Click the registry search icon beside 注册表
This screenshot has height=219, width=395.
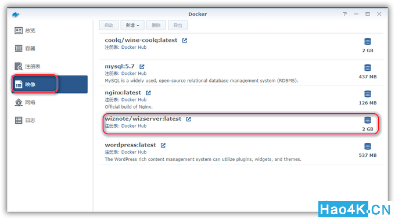pos(19,66)
